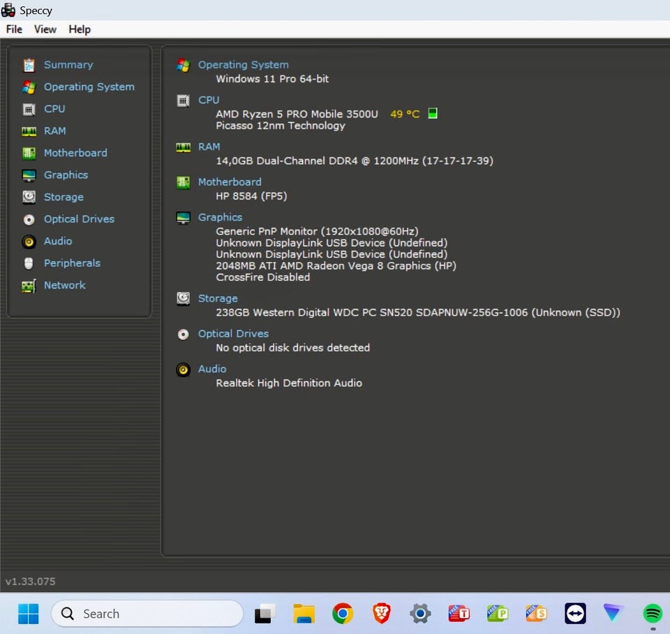Image resolution: width=670 pixels, height=634 pixels.
Task: Open the Help menu
Action: [80, 29]
